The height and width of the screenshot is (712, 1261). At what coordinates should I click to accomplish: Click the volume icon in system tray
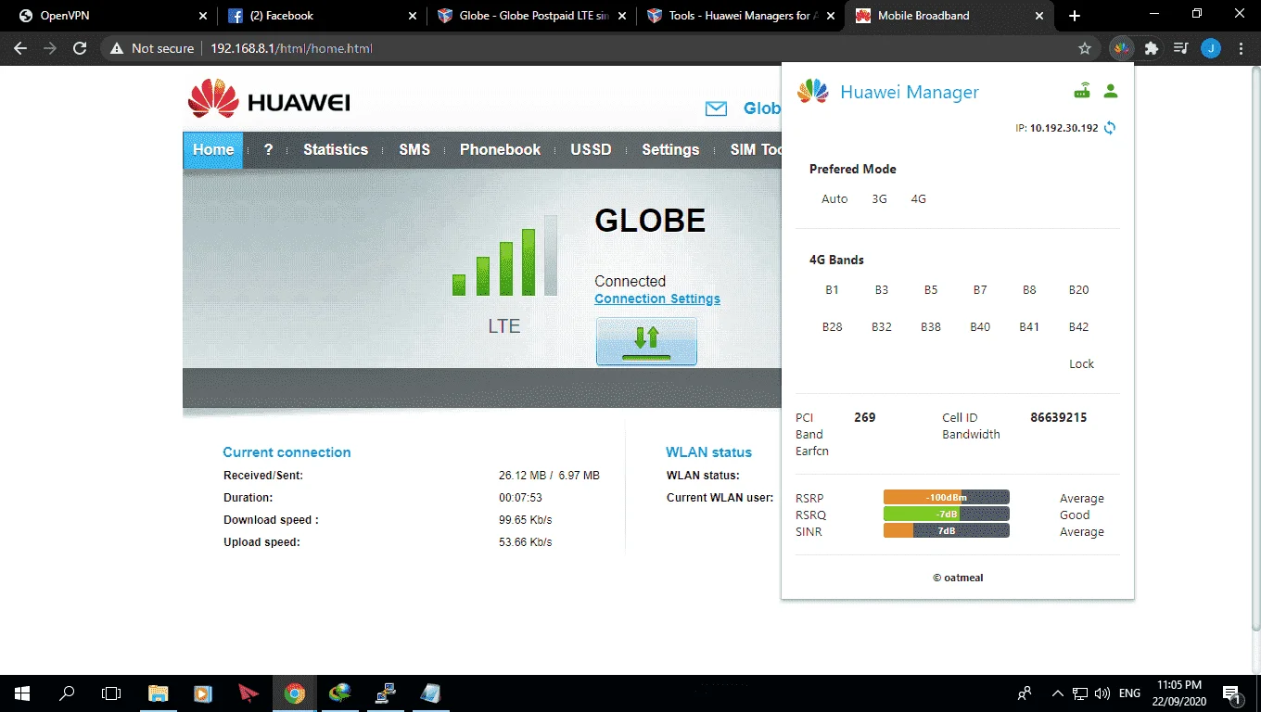pos(1102,693)
